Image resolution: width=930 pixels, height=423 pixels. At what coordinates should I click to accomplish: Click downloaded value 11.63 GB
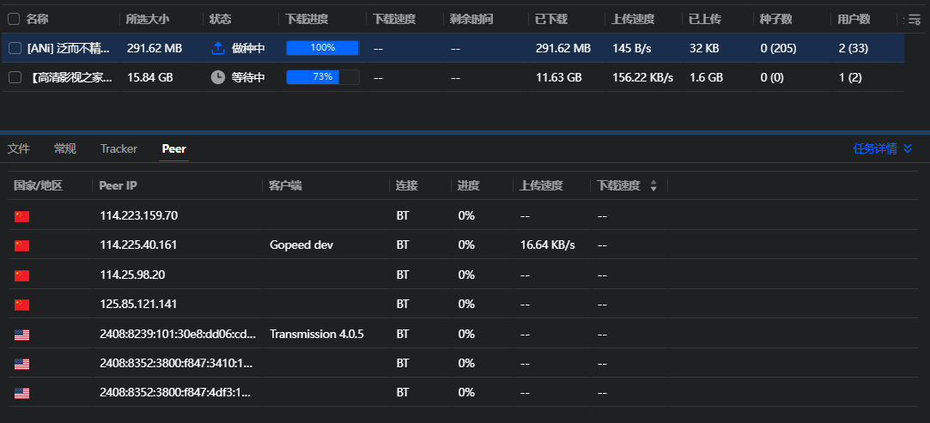tap(558, 77)
